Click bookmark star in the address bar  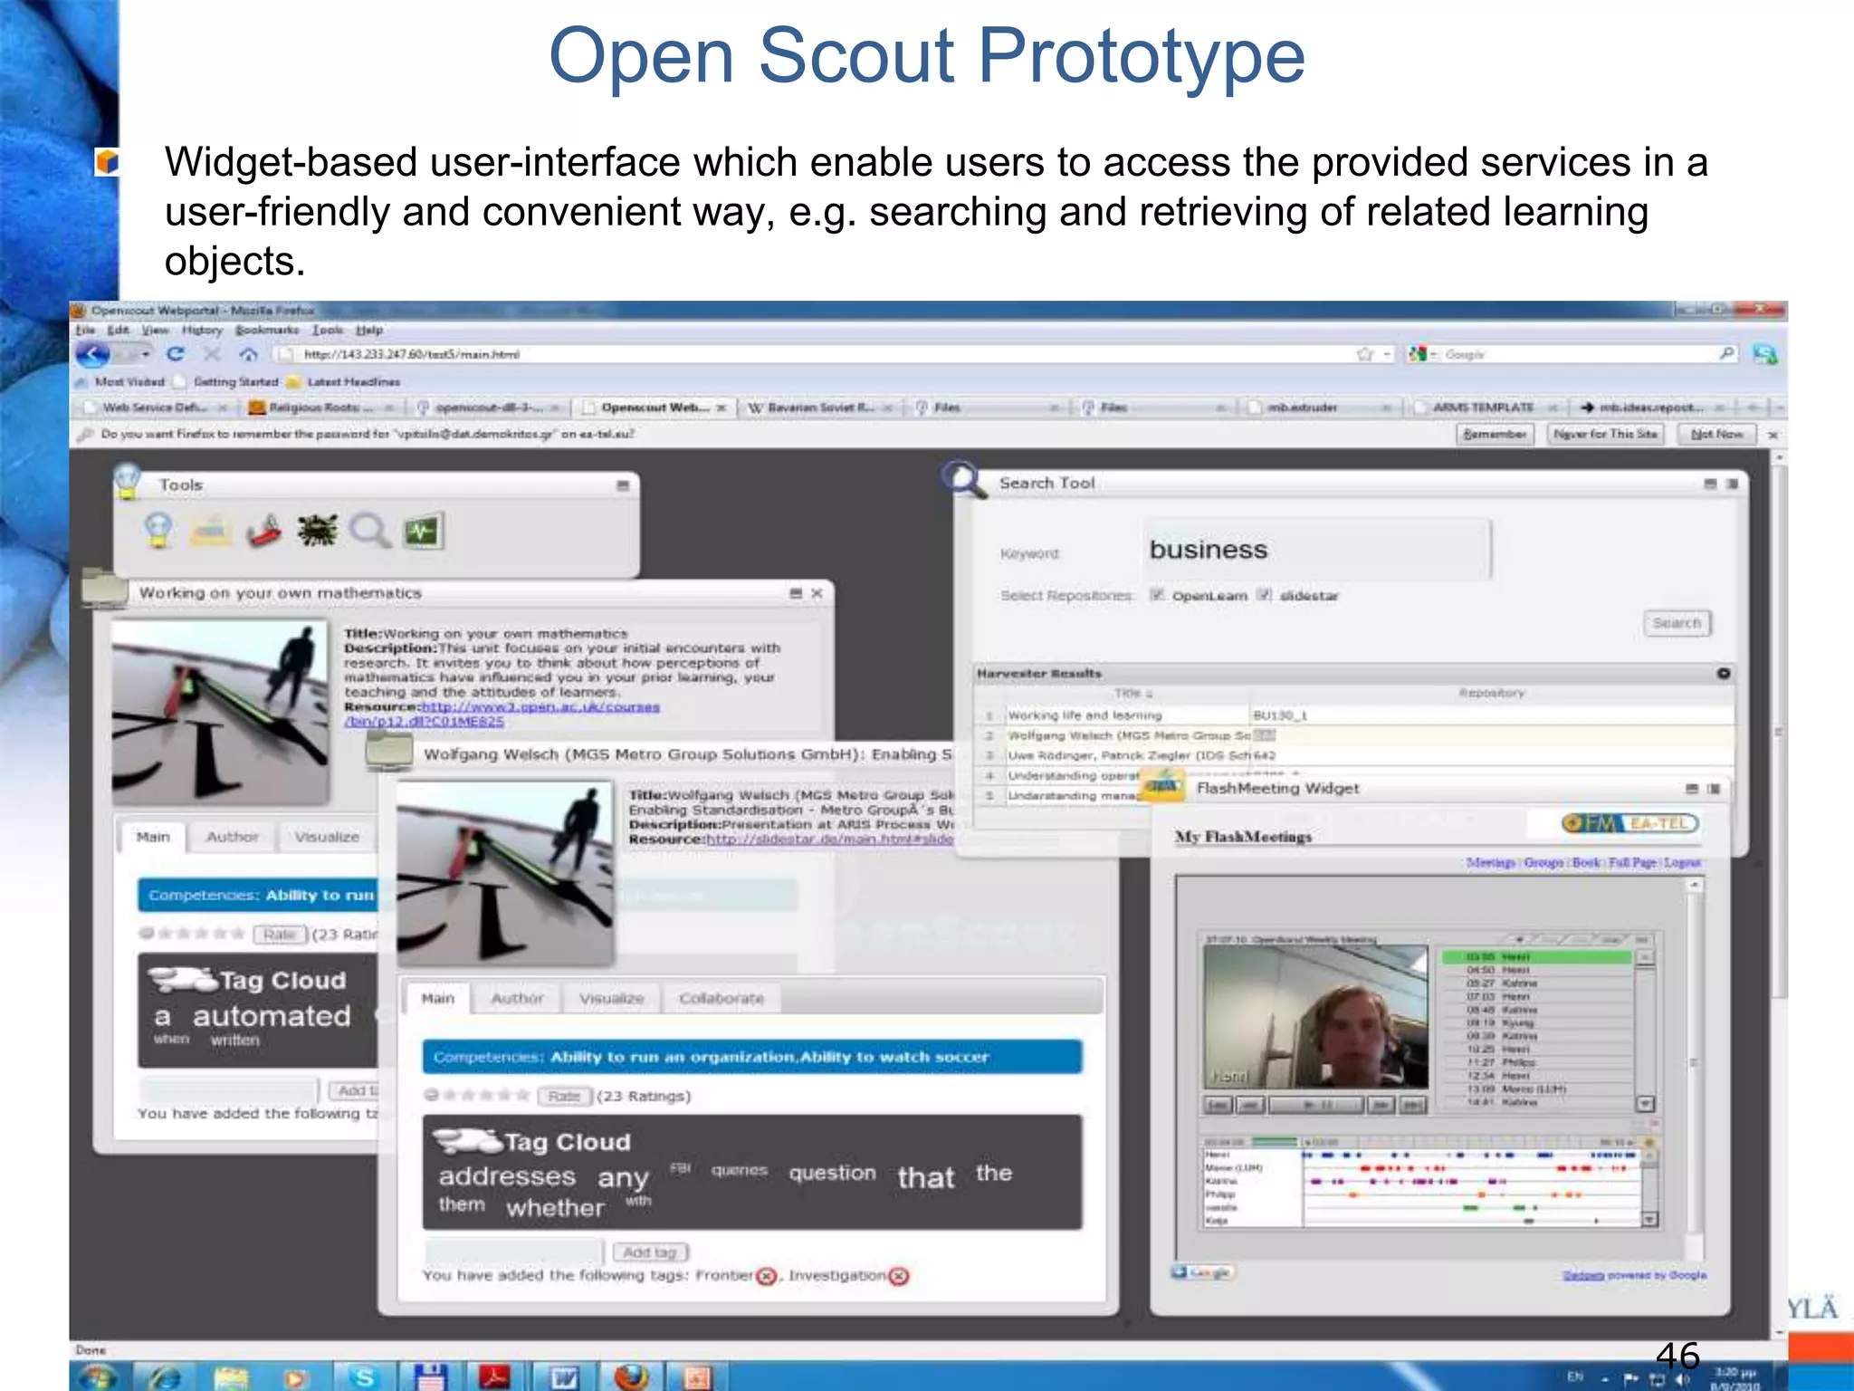pyautogui.click(x=1365, y=354)
